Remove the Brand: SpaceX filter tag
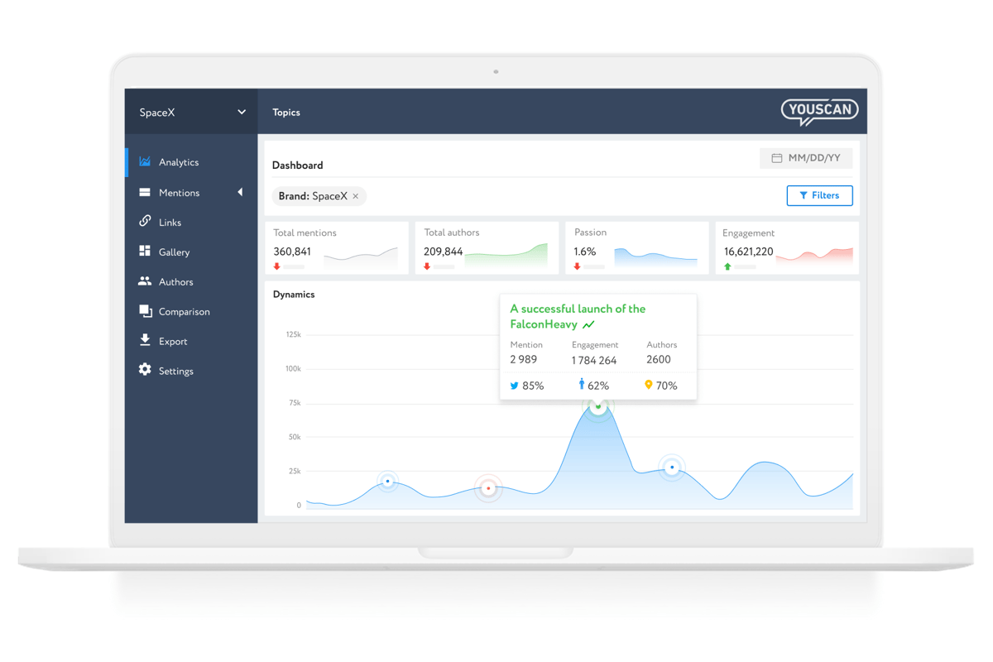The image size is (993, 662). click(355, 196)
